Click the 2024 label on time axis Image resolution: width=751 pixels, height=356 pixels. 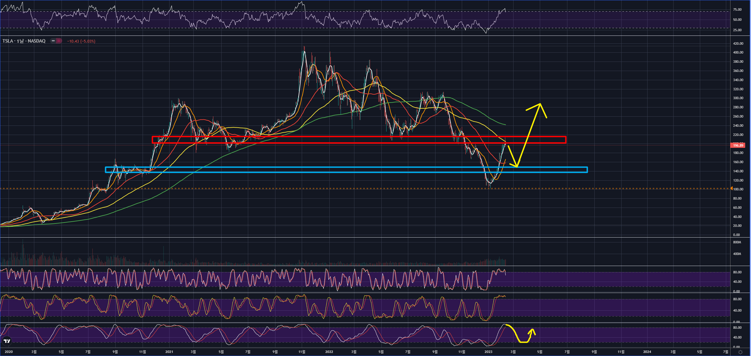[x=647, y=352]
